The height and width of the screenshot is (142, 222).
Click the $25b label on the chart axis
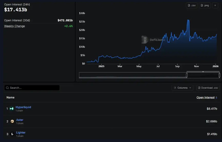(82, 21)
